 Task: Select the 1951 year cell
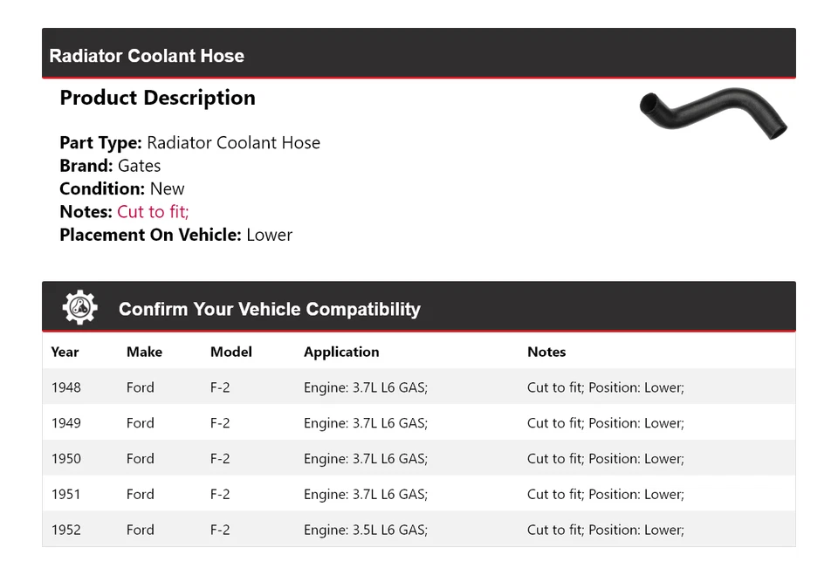[x=66, y=494]
